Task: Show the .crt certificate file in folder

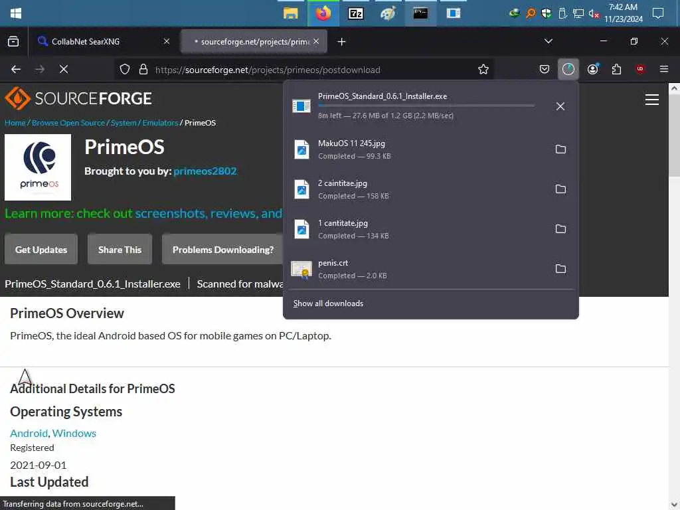Action: pyautogui.click(x=560, y=269)
